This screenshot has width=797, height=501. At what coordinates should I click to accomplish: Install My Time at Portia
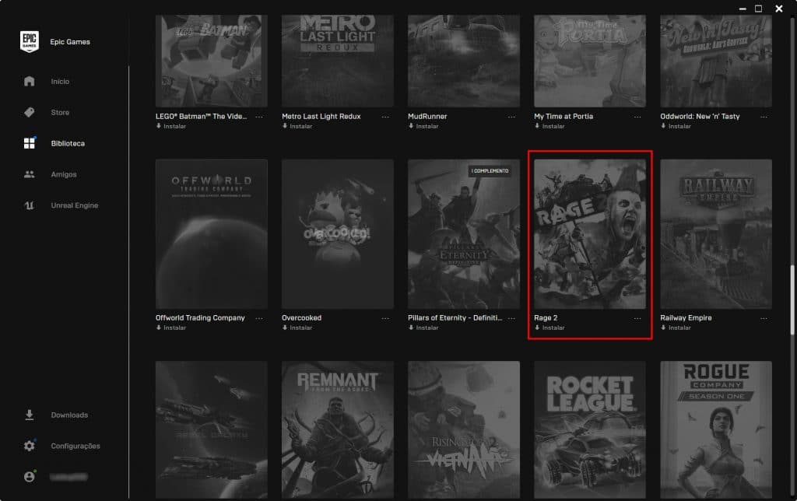click(549, 126)
